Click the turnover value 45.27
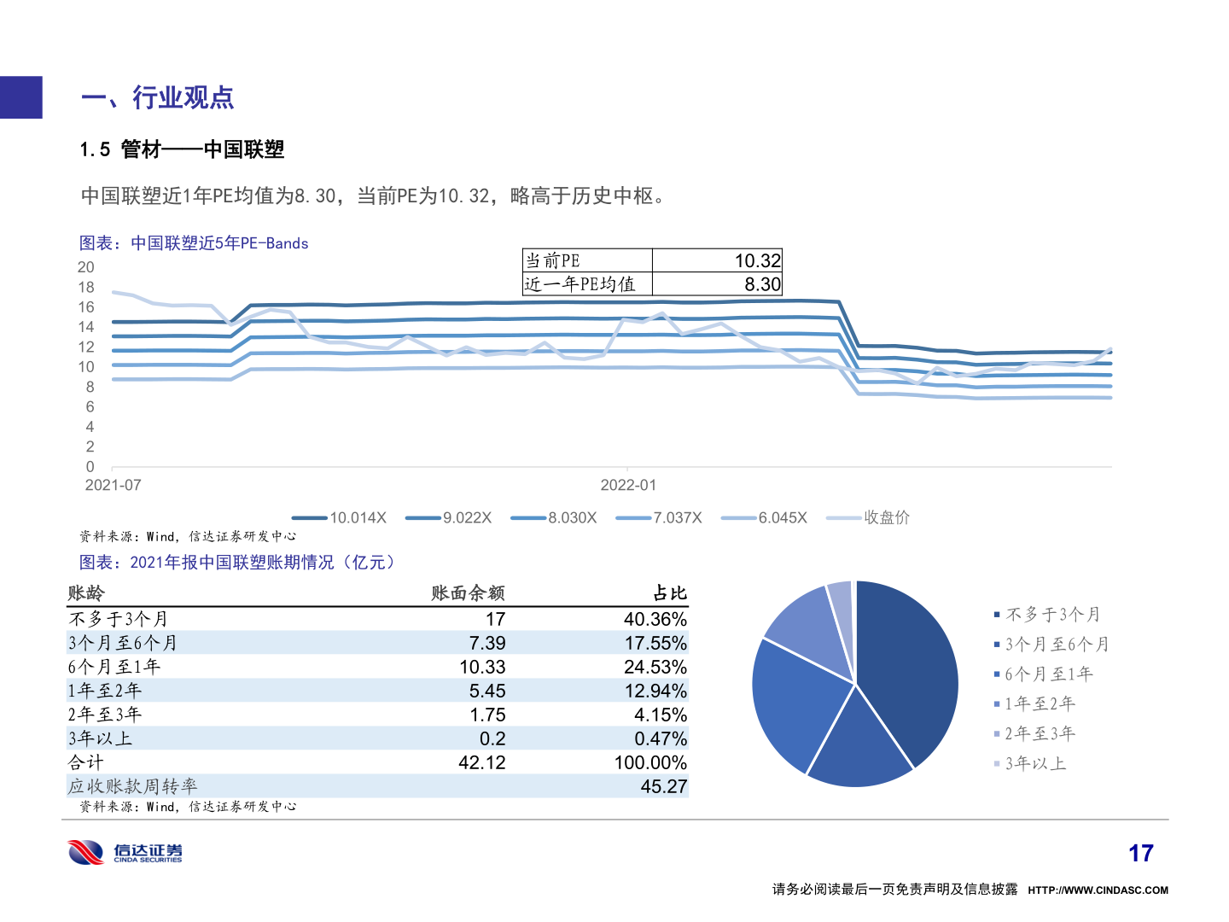The height and width of the screenshot is (922, 1229). [x=663, y=786]
